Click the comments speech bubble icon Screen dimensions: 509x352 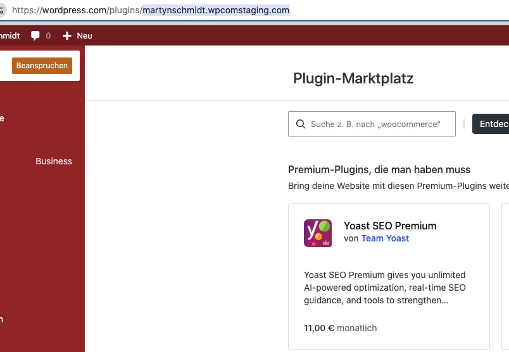pyautogui.click(x=35, y=36)
